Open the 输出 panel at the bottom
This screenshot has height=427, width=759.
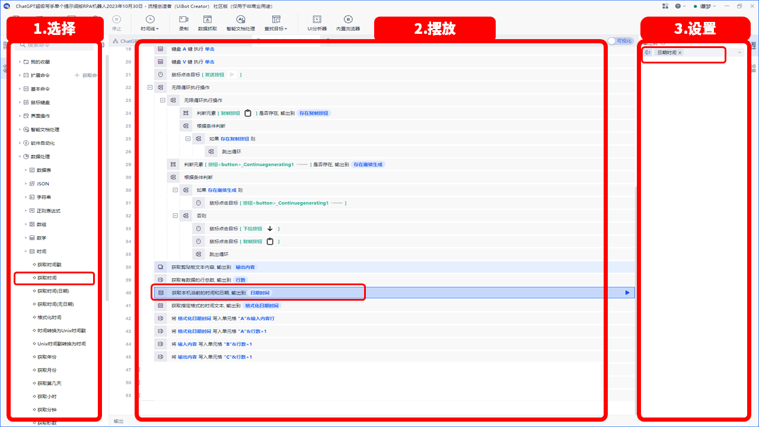[119, 421]
